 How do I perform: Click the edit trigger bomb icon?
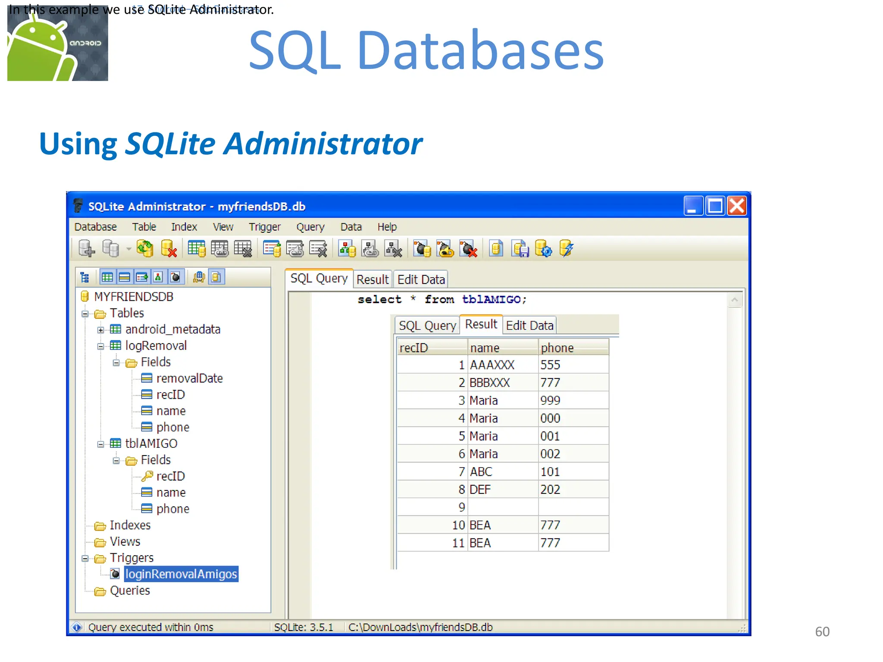click(x=445, y=249)
